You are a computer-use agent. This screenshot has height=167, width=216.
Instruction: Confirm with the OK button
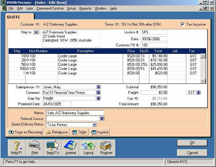192,143
